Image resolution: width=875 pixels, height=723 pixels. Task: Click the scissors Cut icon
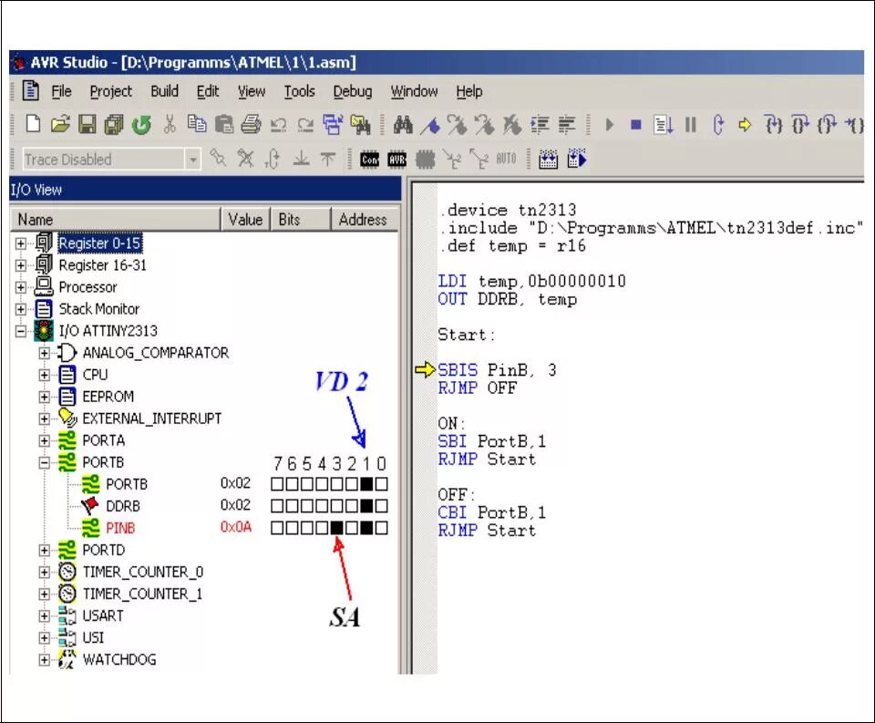[170, 124]
